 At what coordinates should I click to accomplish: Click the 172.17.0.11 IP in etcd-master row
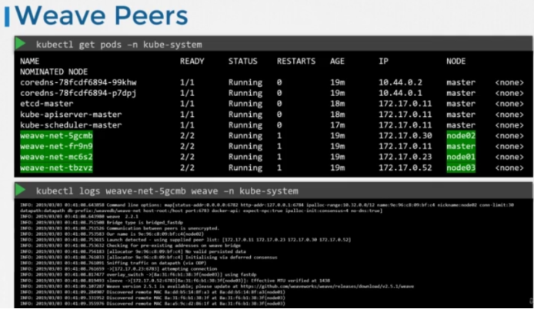click(x=406, y=104)
